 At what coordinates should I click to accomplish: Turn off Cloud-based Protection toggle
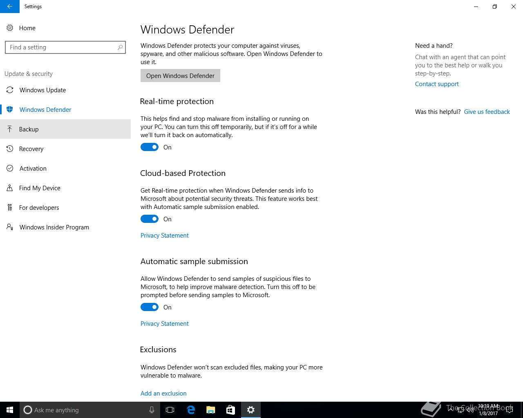click(150, 219)
